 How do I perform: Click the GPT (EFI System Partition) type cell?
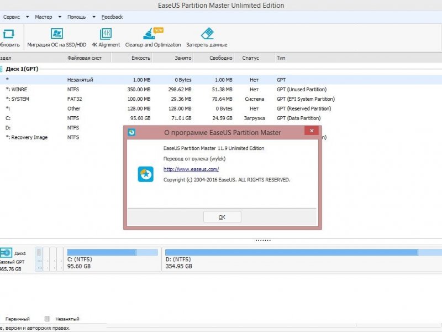pos(306,99)
